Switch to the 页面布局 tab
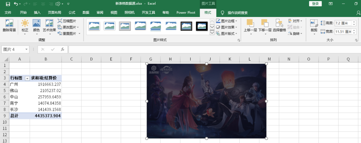This screenshot has height=143, width=361. tap(54, 13)
